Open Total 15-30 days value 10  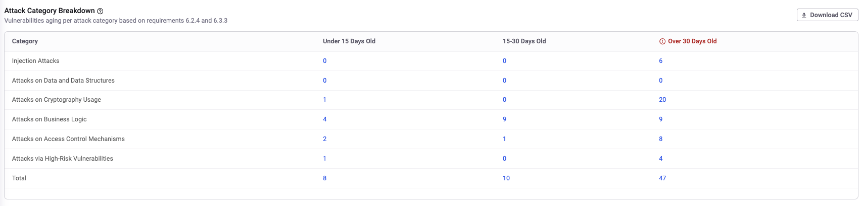tap(506, 178)
